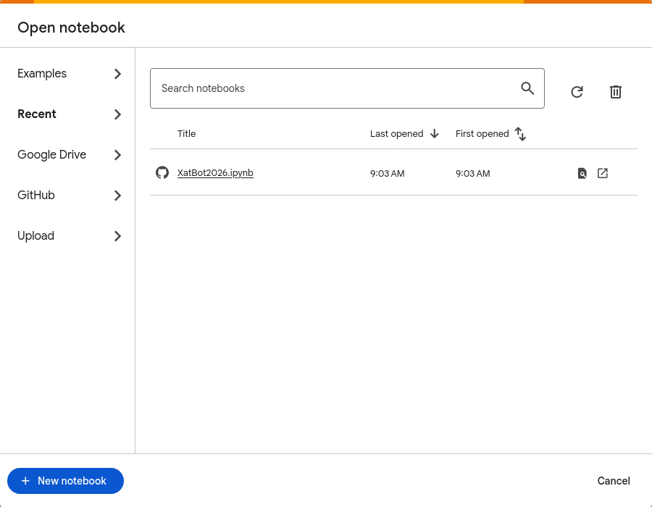The image size is (652, 507).
Task: Open the XatBot2026.ipynb notebook link
Action: (215, 173)
